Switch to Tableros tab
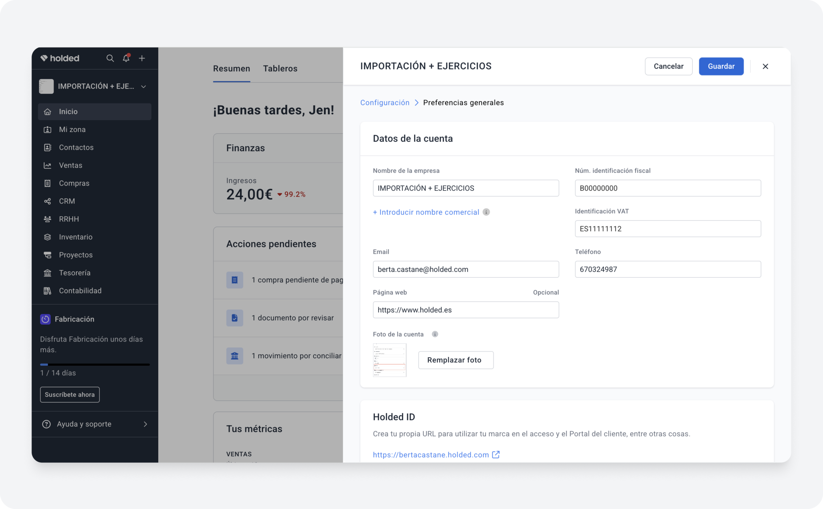 (280, 69)
